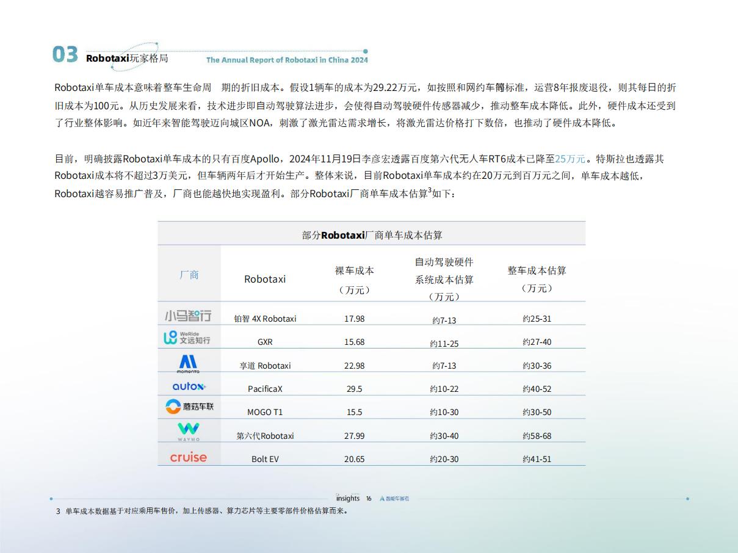Screen dimensions: 738x553
Task: Click the AutoX logo
Action: point(189,386)
